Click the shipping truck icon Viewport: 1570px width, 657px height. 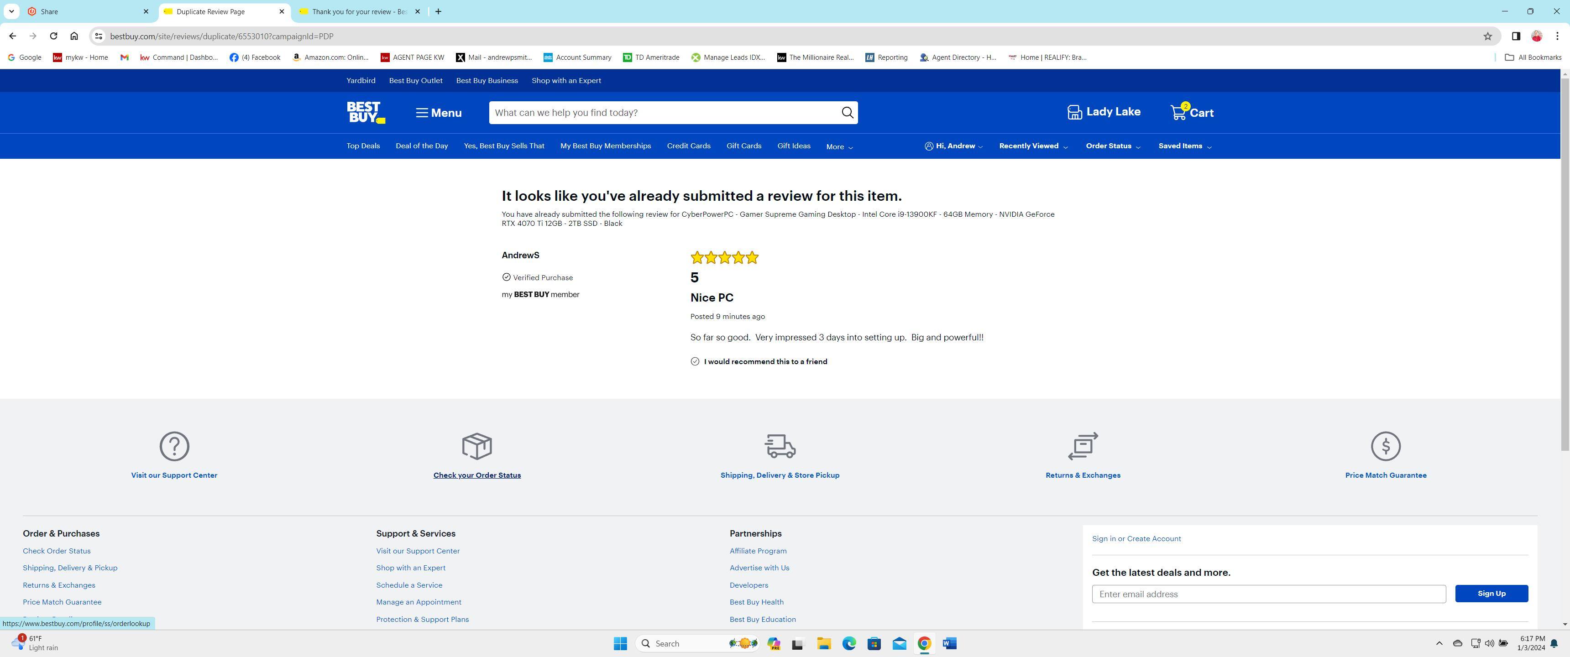tap(780, 446)
